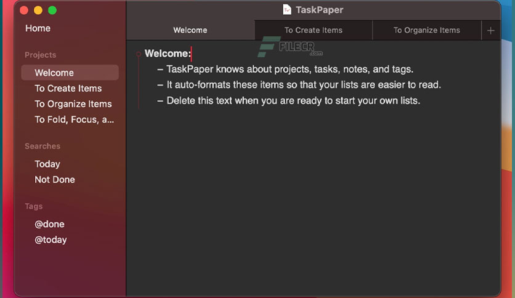
Task: Filter by @done tag
Action: (49, 224)
